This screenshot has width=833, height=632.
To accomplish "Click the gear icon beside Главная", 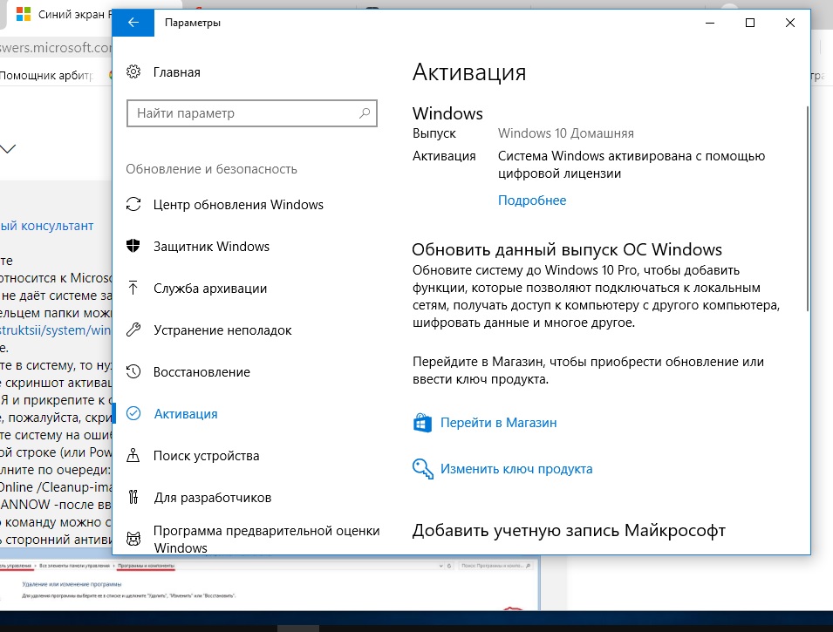I will pyautogui.click(x=133, y=71).
